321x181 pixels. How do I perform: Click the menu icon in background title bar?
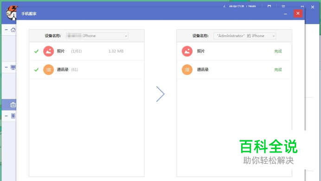point(283,6)
